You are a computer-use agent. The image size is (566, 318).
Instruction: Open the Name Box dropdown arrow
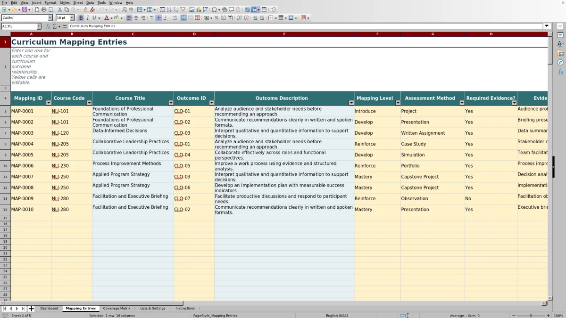[39, 26]
